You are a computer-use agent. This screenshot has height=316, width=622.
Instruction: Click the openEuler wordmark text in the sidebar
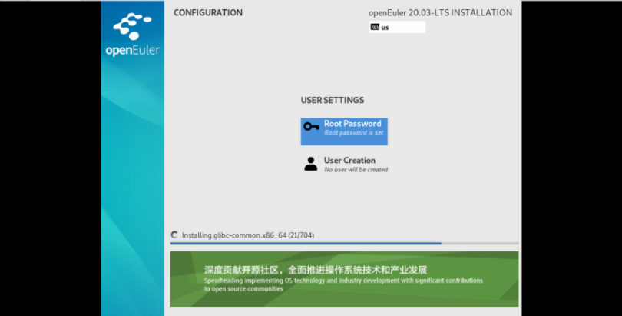132,52
